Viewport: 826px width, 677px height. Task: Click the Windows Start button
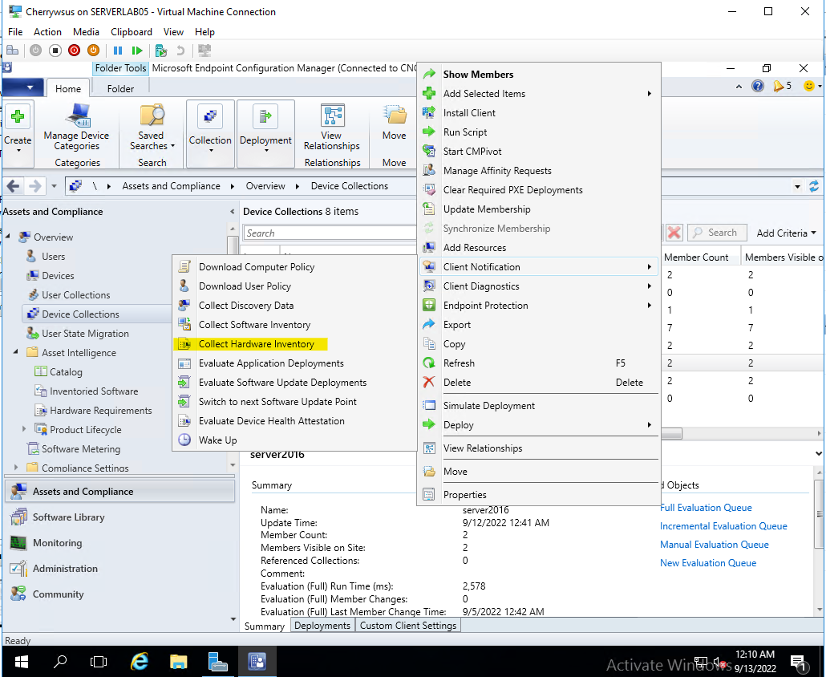click(21, 661)
